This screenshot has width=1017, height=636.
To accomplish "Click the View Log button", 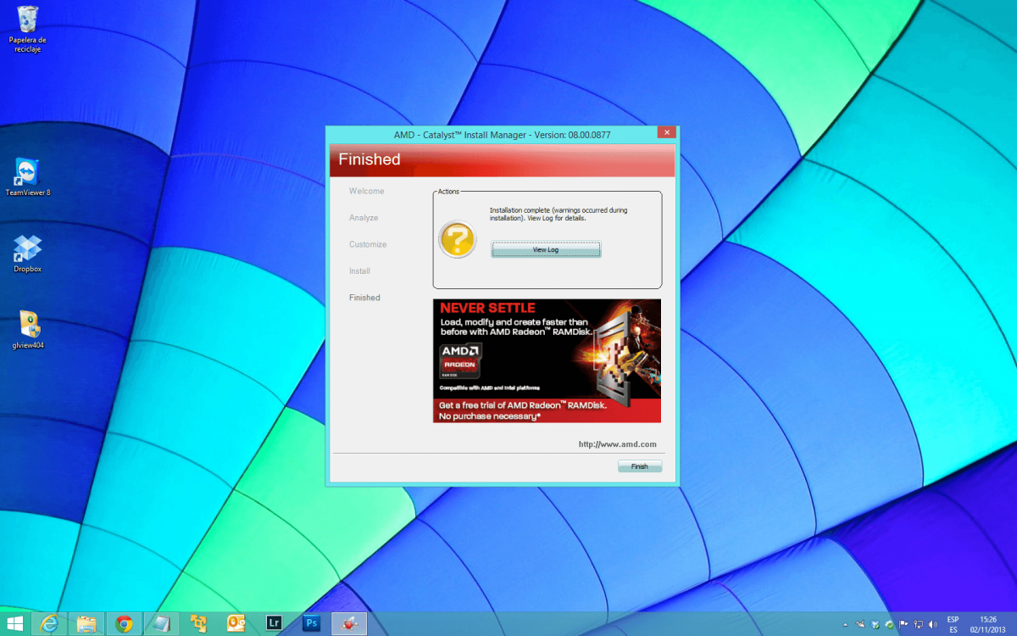I will 546,249.
